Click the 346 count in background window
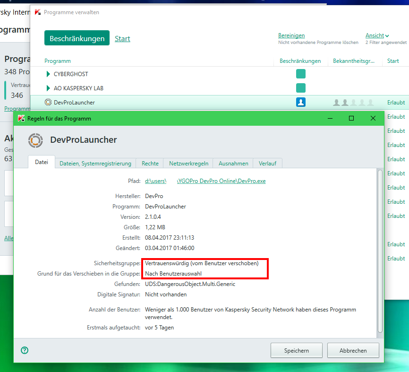This screenshot has height=372, width=409. (17, 95)
